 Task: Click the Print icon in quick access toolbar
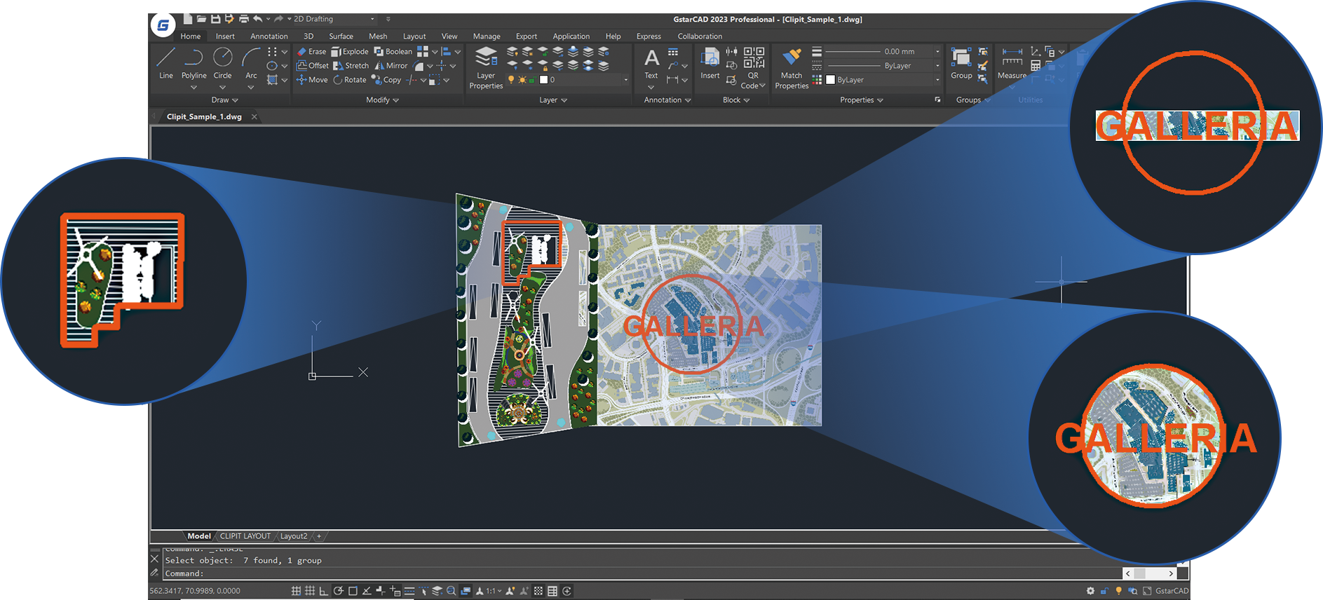[244, 19]
